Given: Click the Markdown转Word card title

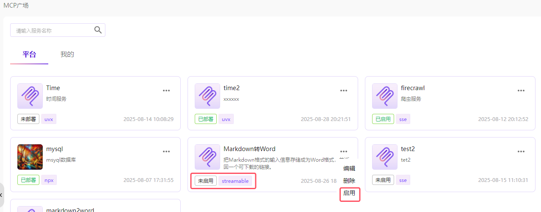Looking at the screenshot, I should click(x=249, y=149).
